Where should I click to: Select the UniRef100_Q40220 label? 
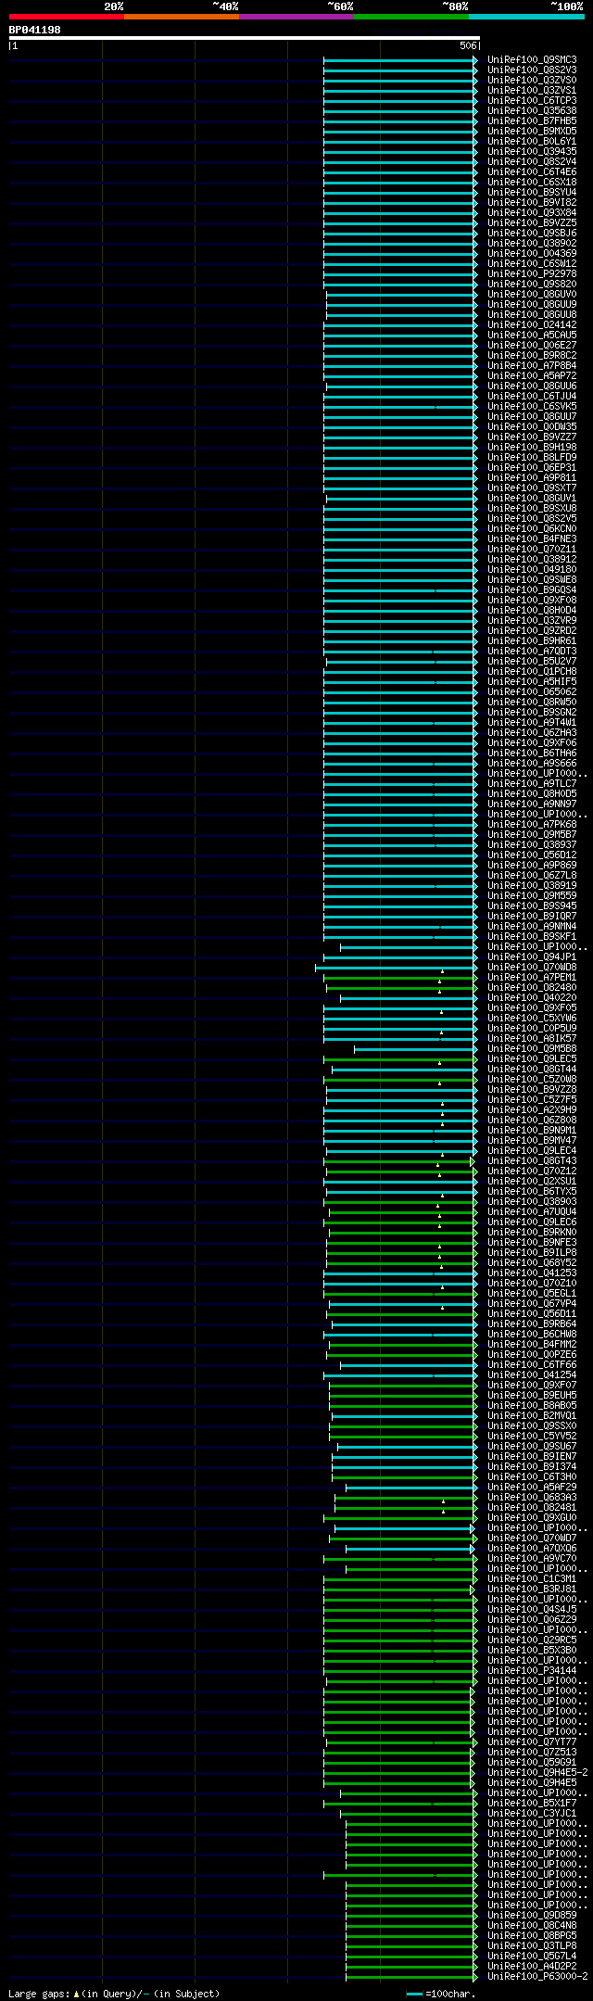pos(532,997)
